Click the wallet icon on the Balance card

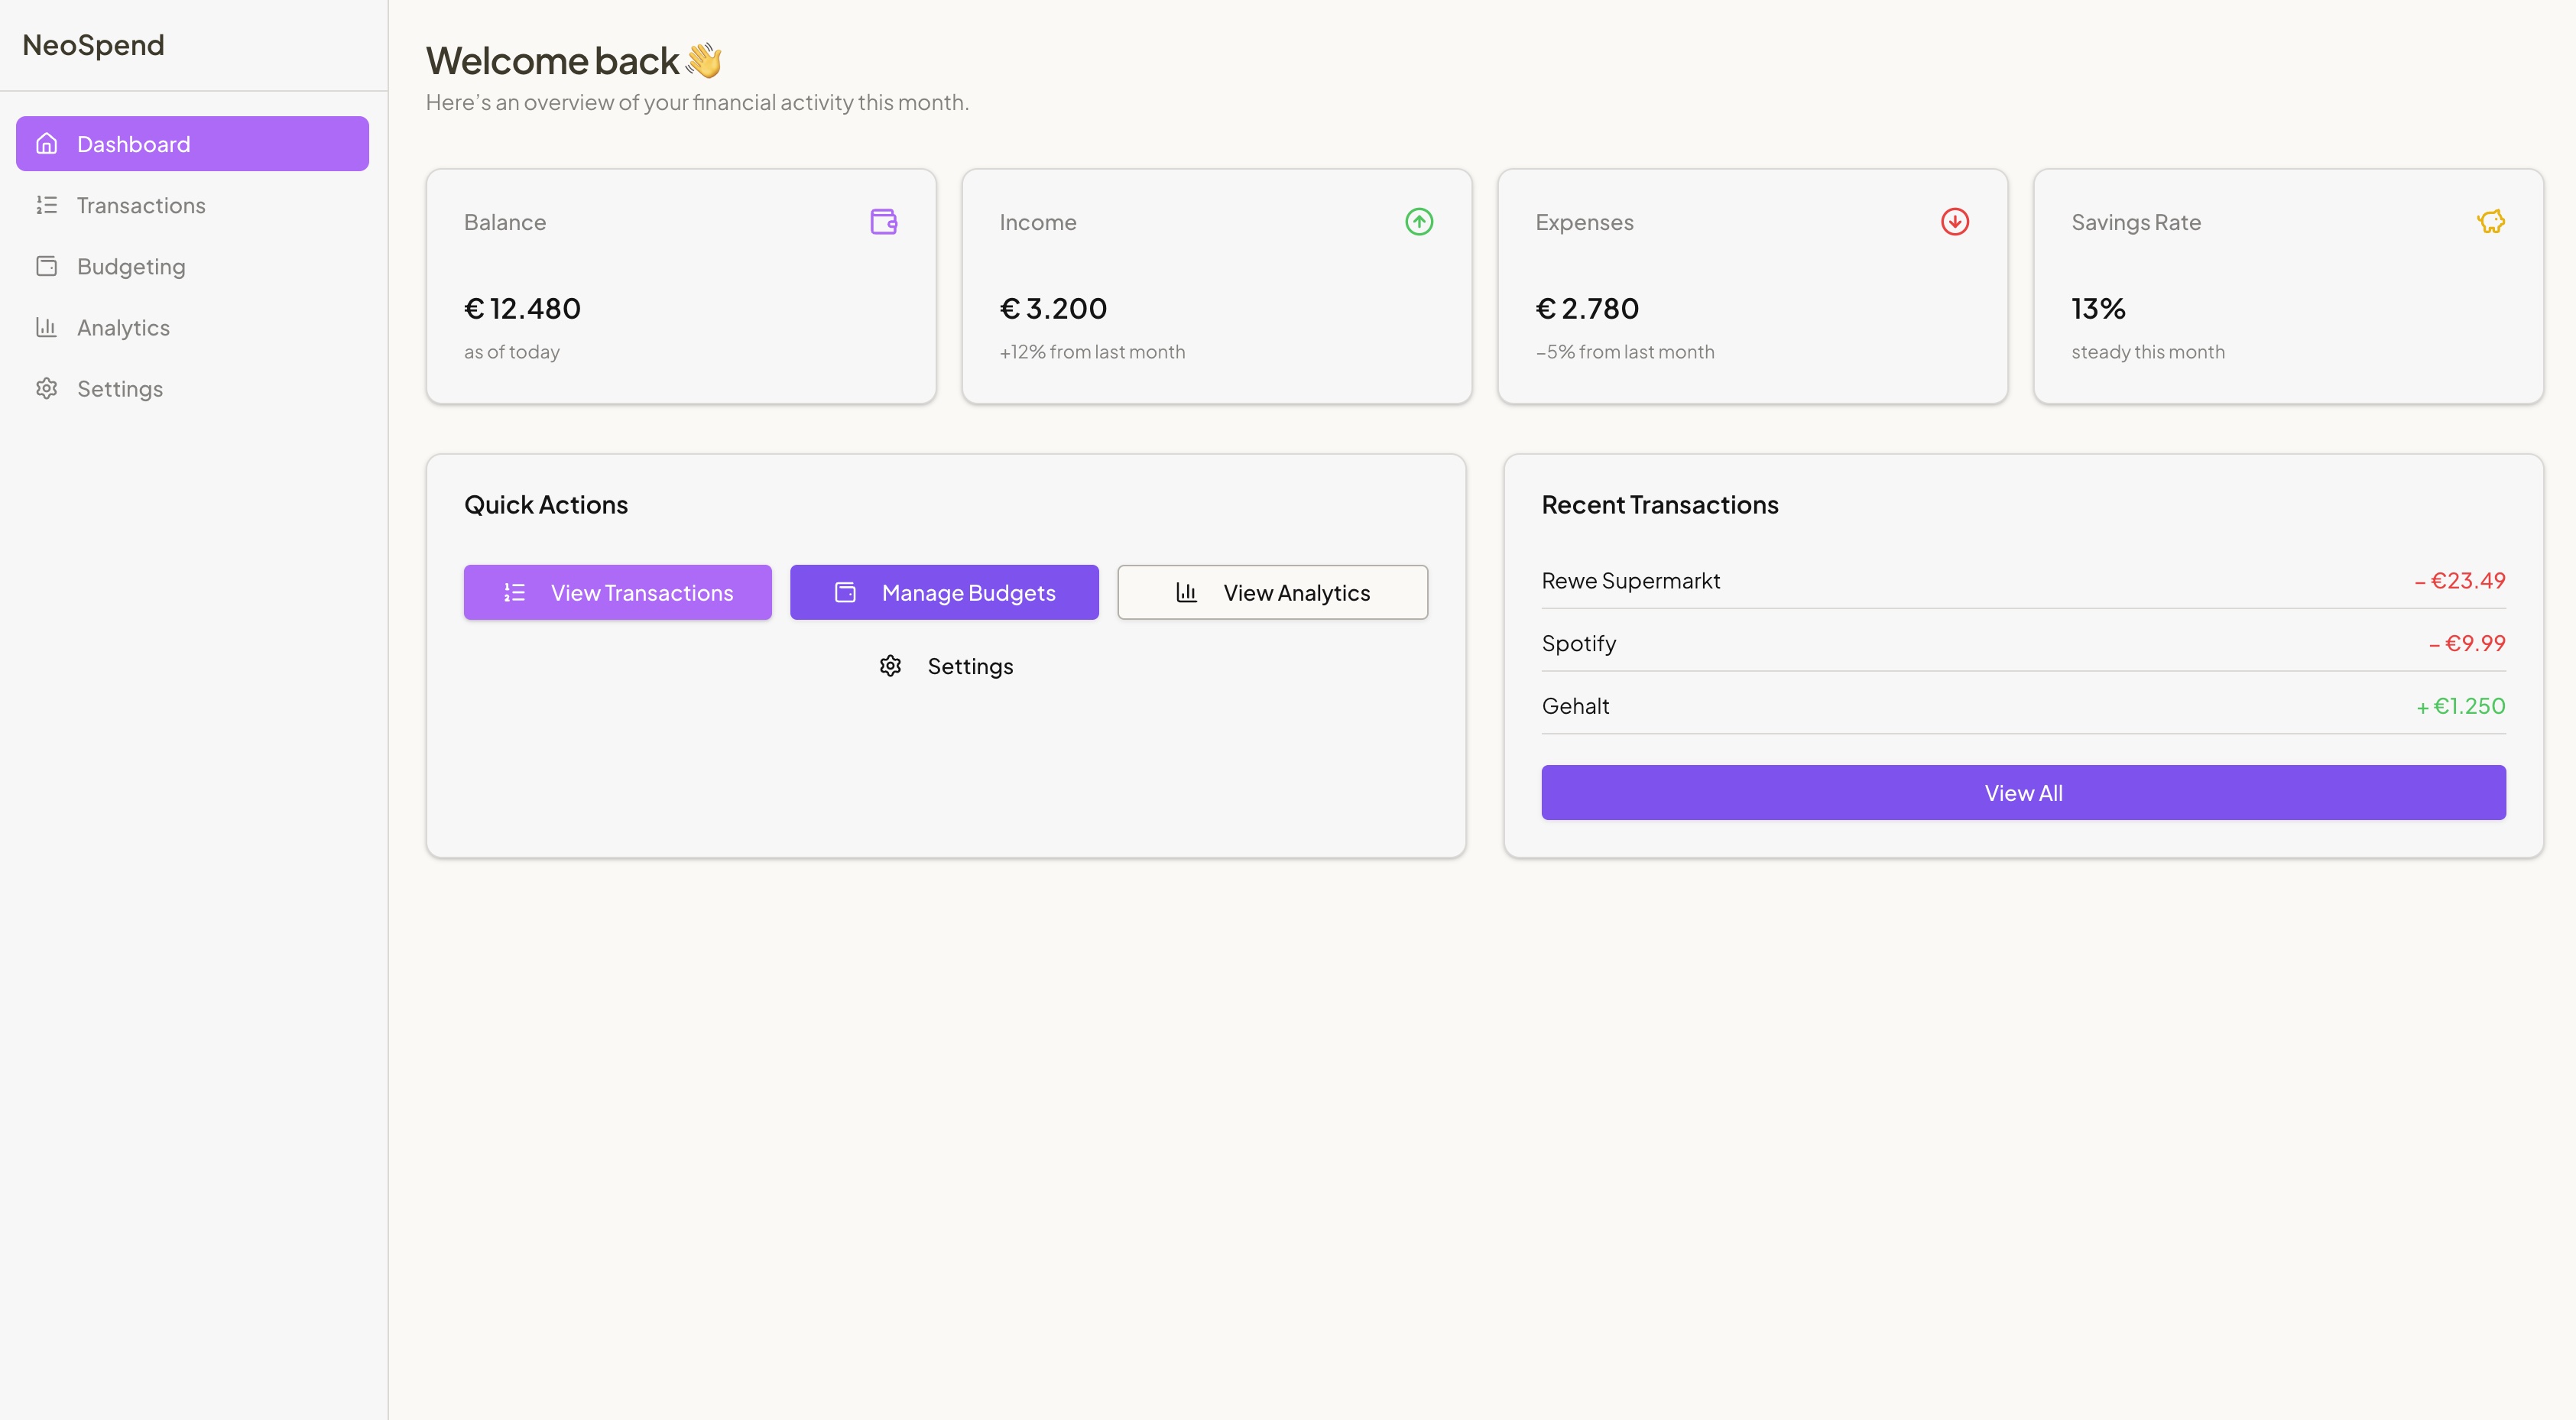click(883, 221)
